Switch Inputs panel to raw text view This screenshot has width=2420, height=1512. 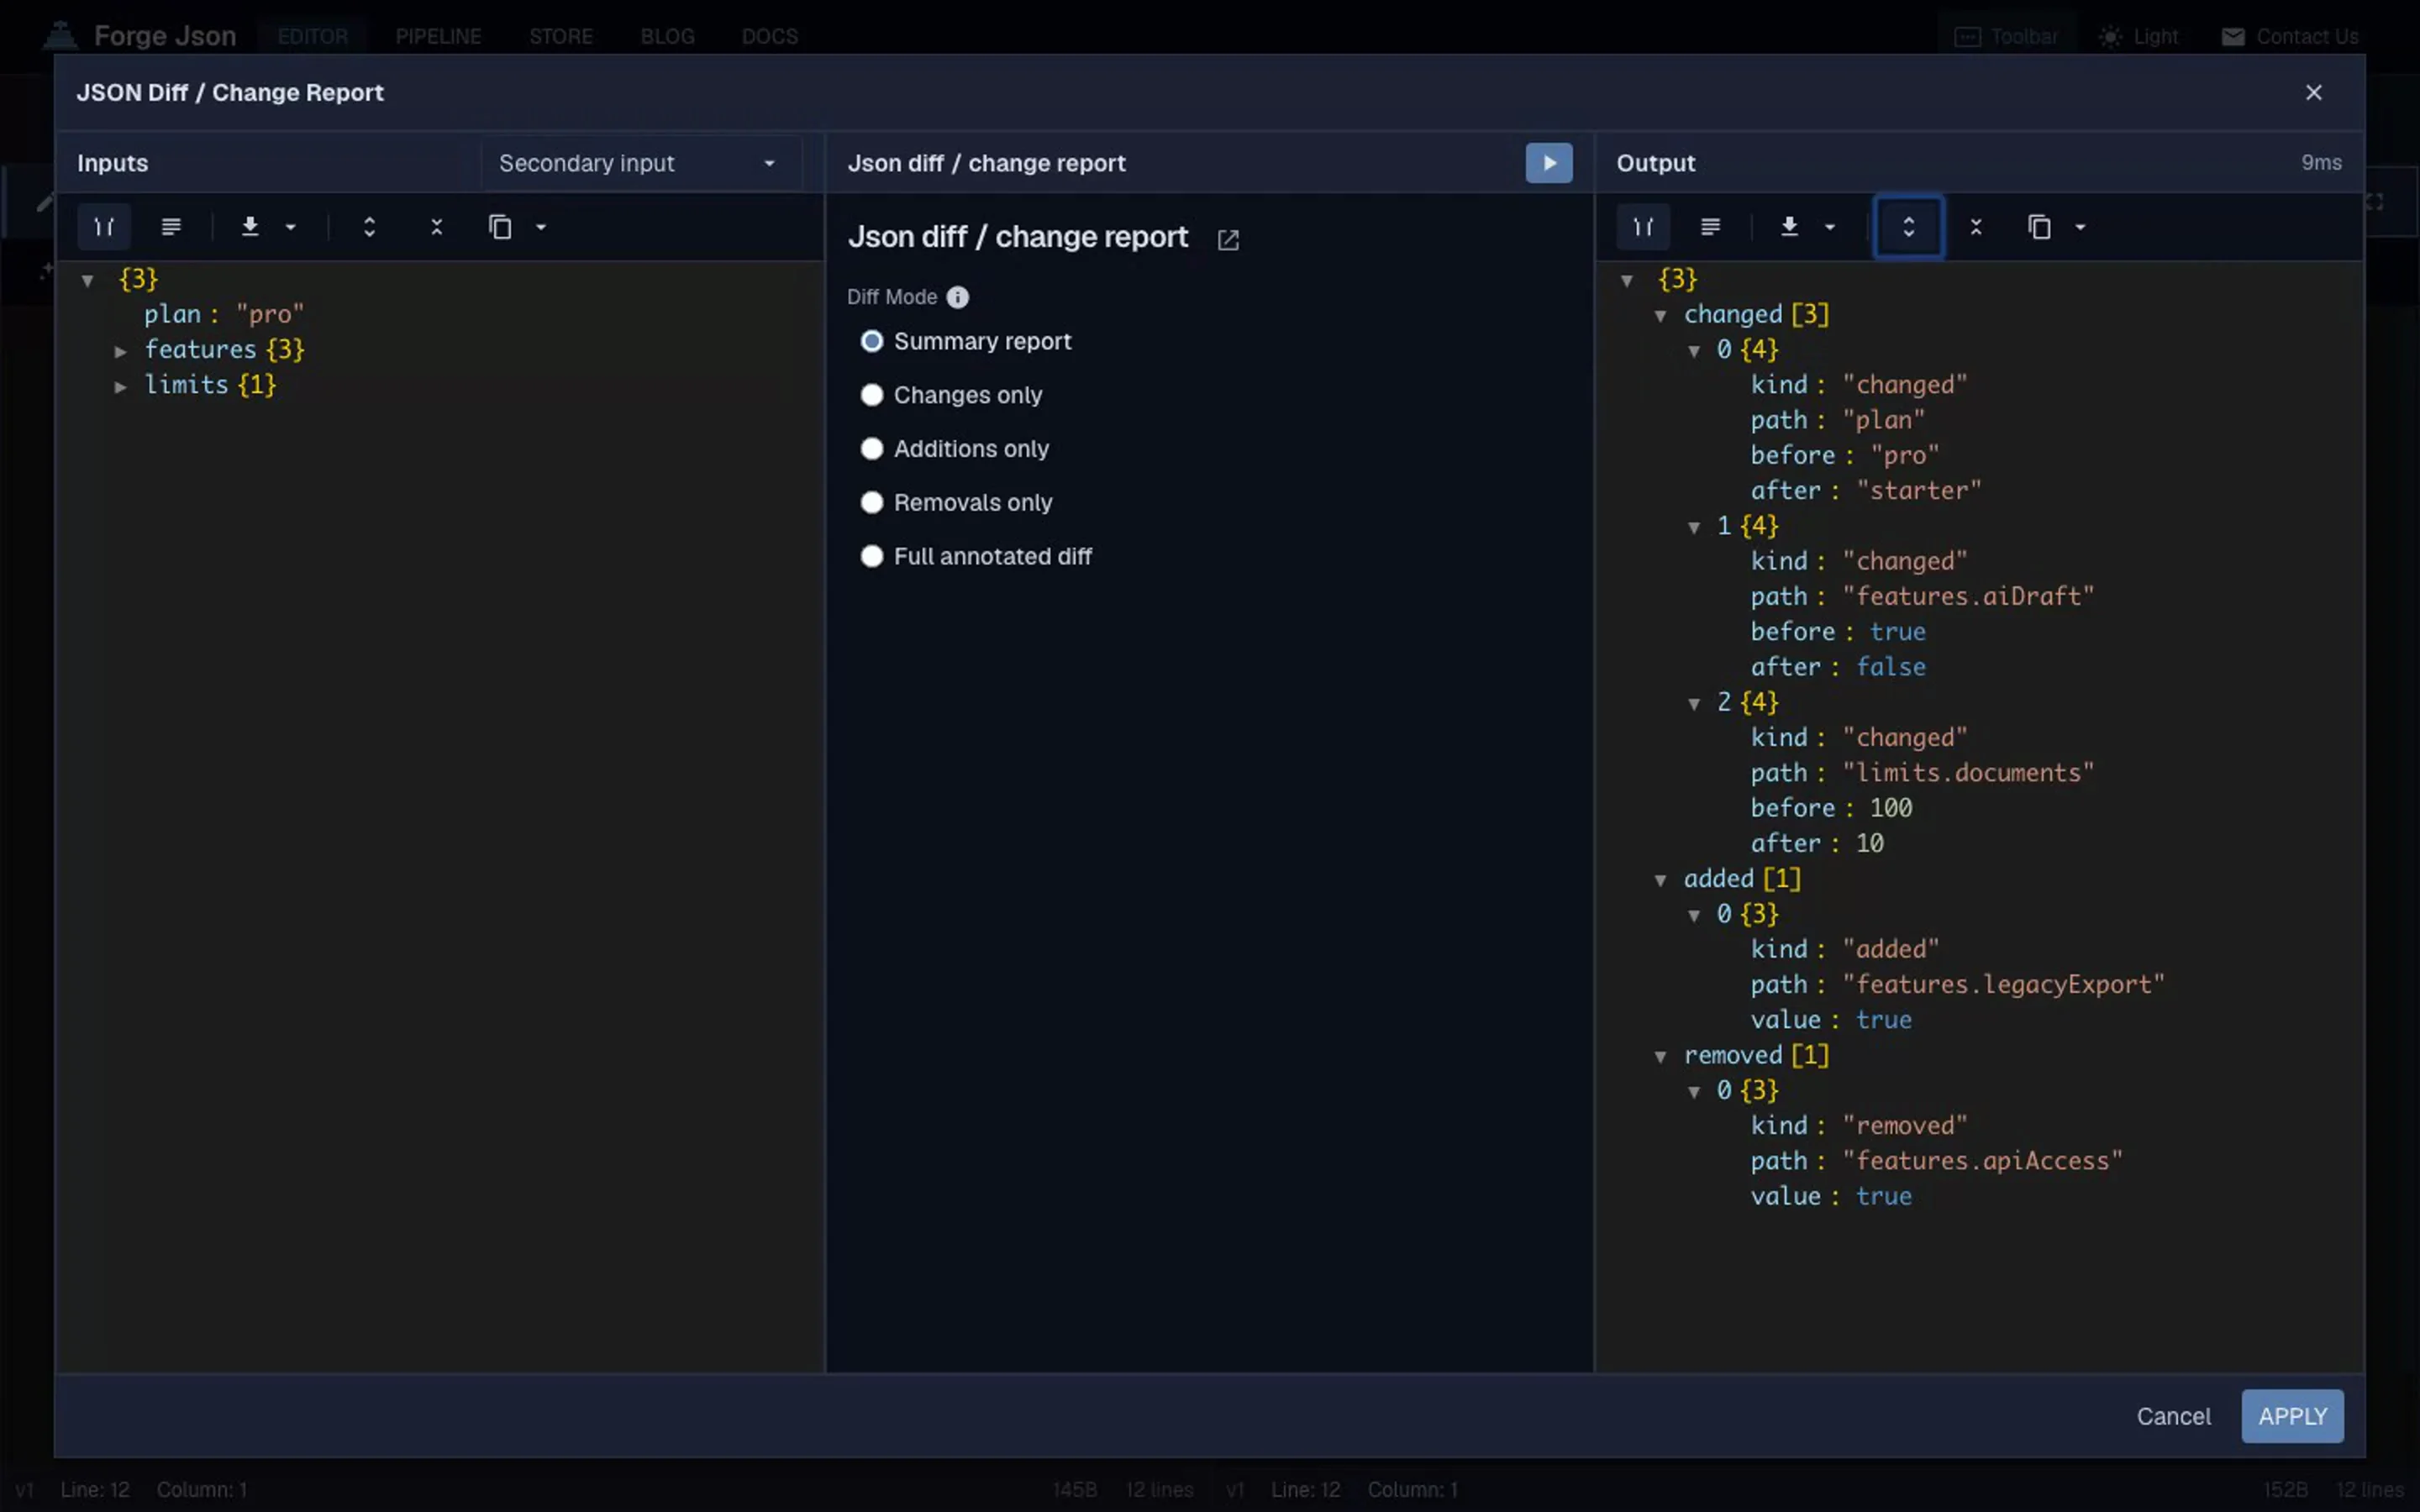click(172, 227)
